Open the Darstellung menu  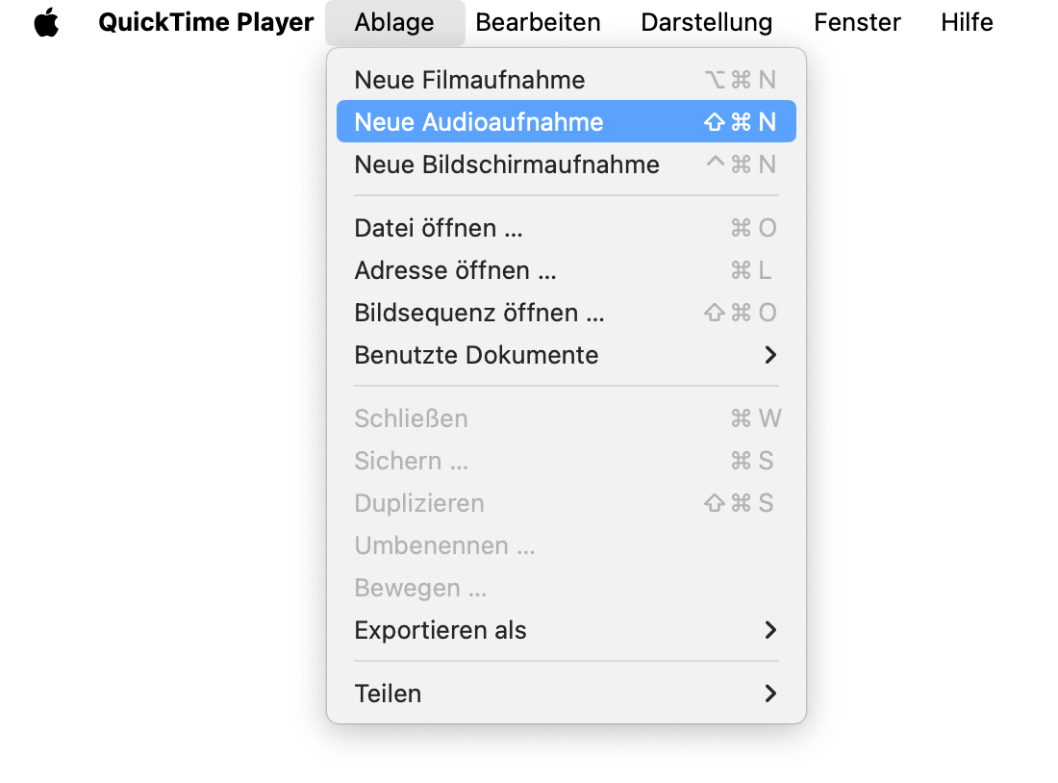click(x=706, y=23)
